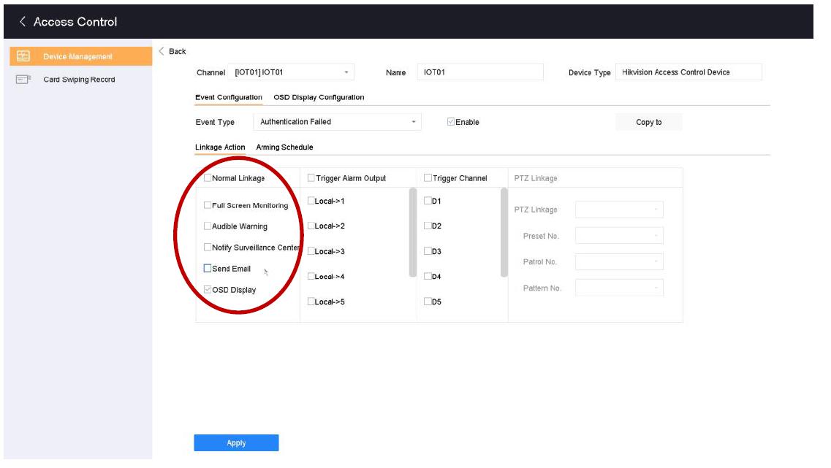Toggle the Enable checkbox for event
This screenshot has height=468, width=831.
(x=451, y=122)
